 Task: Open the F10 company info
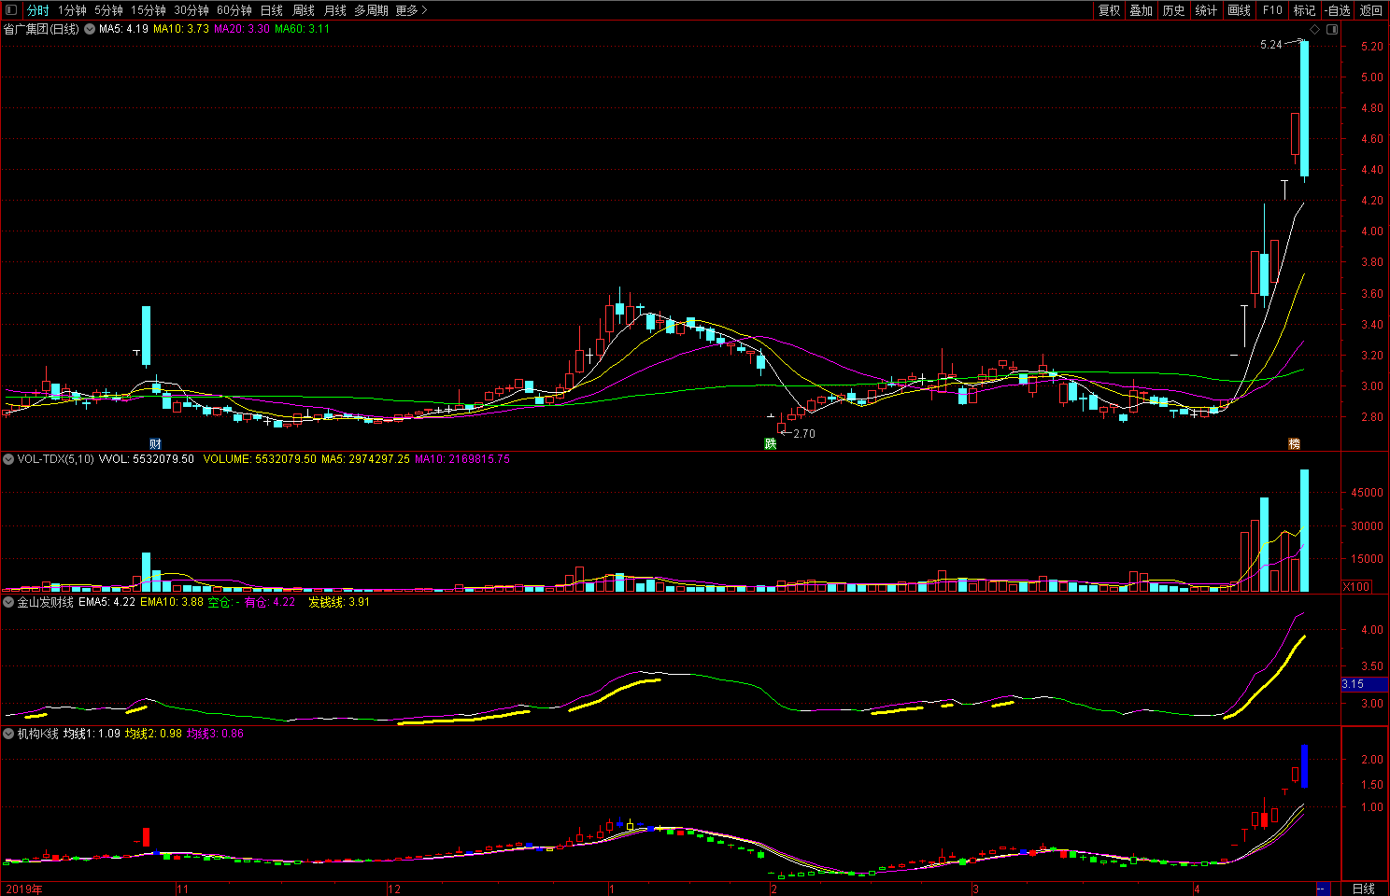[1272, 10]
